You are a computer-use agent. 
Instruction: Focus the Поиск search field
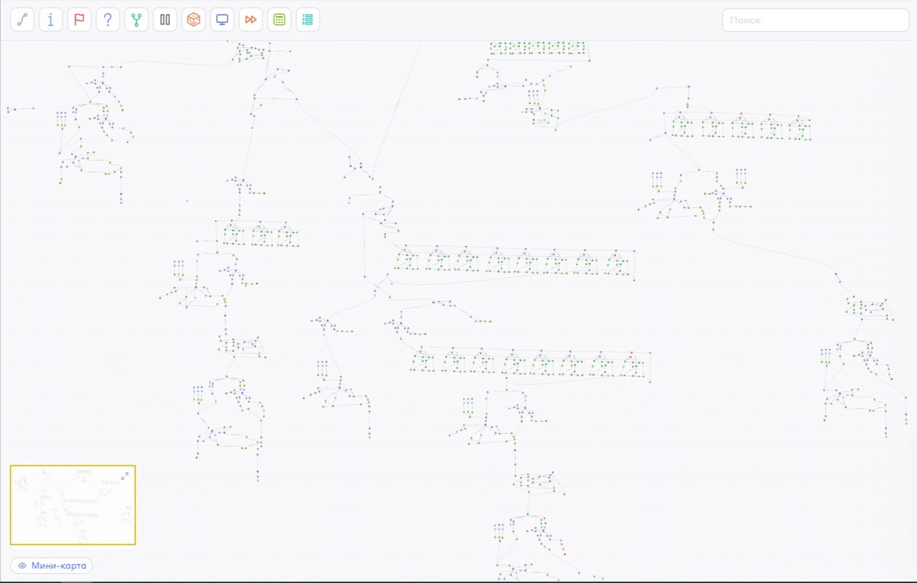click(x=815, y=20)
